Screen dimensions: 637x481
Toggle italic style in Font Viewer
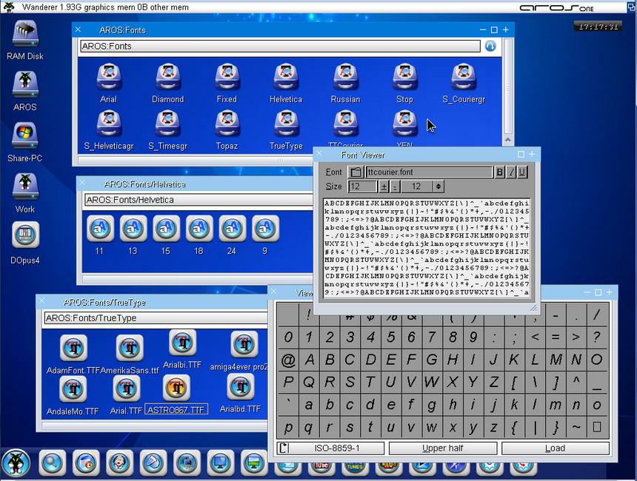511,172
